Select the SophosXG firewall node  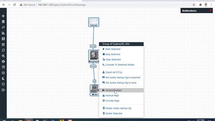click(x=94, y=56)
